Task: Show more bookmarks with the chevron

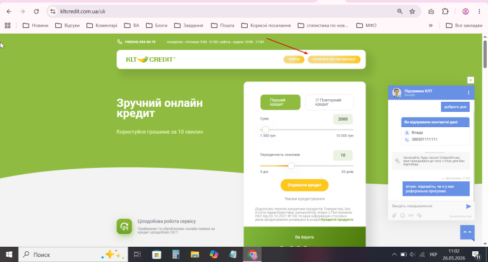Action: pos(431,25)
